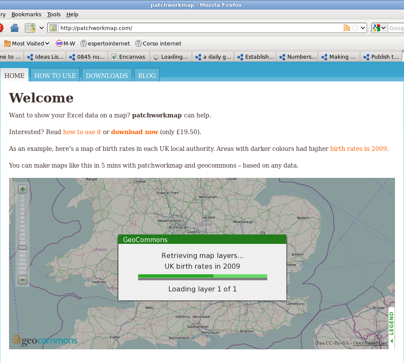
Task: Open the BLOG site tab
Action: [147, 75]
